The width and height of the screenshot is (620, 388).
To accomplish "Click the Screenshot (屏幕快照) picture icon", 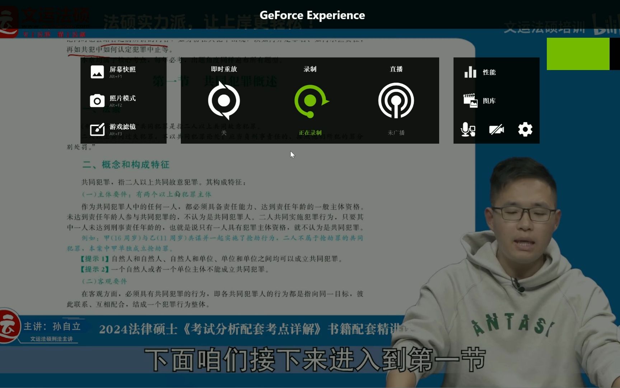I will (97, 72).
